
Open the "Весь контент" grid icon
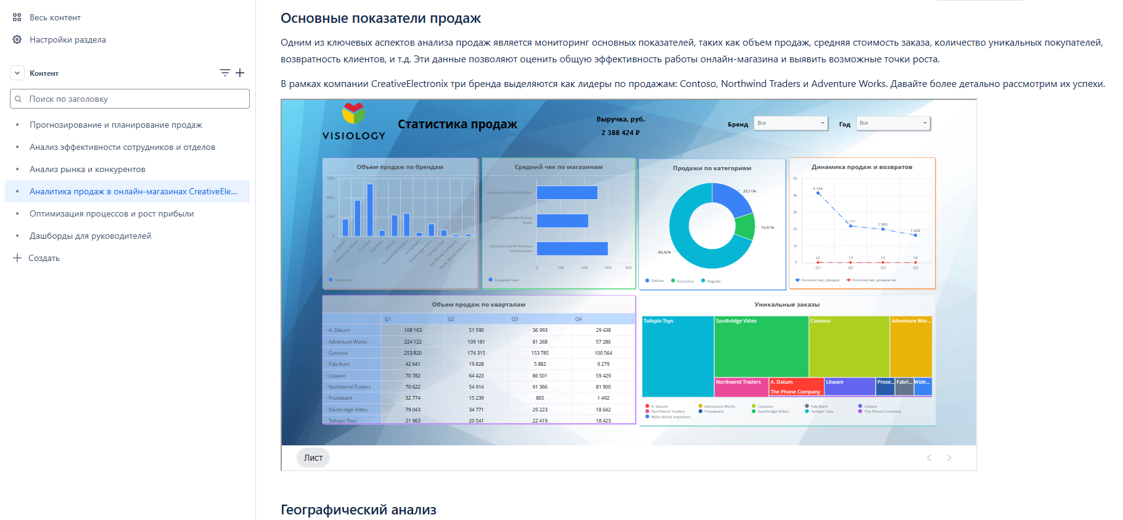[17, 17]
